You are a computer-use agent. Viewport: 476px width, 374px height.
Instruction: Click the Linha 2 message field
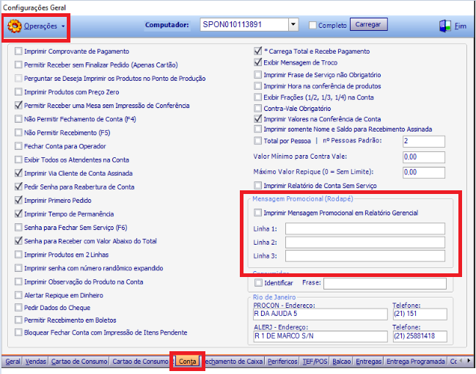(365, 242)
